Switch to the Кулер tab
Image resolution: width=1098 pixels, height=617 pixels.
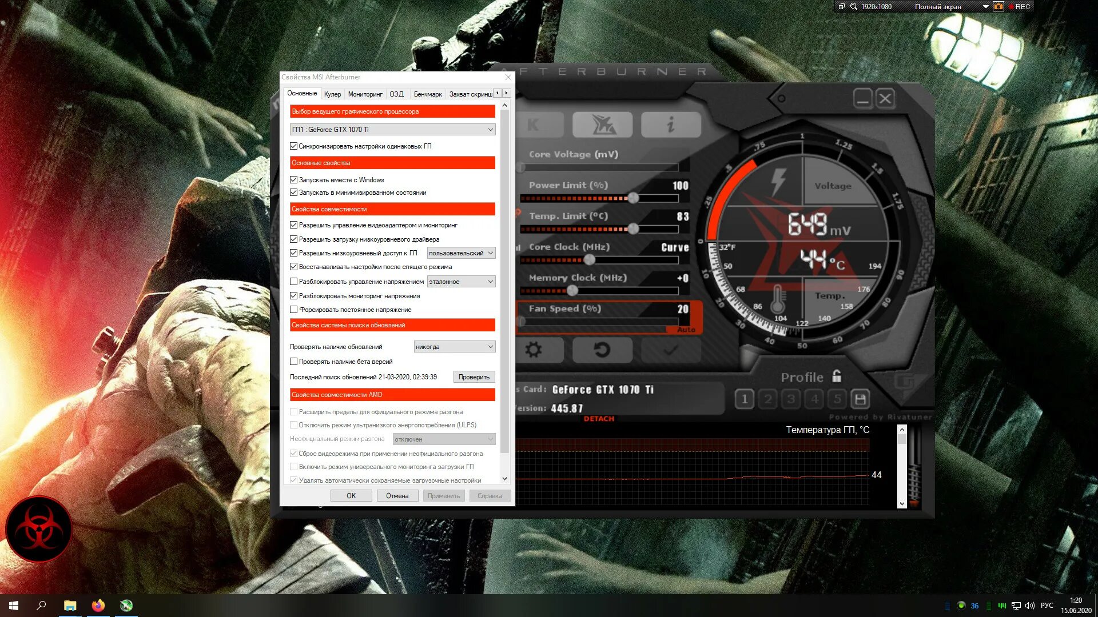332,94
